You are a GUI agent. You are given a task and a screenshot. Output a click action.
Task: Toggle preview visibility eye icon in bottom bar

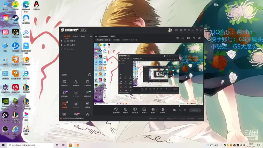pyautogui.click(x=179, y=110)
